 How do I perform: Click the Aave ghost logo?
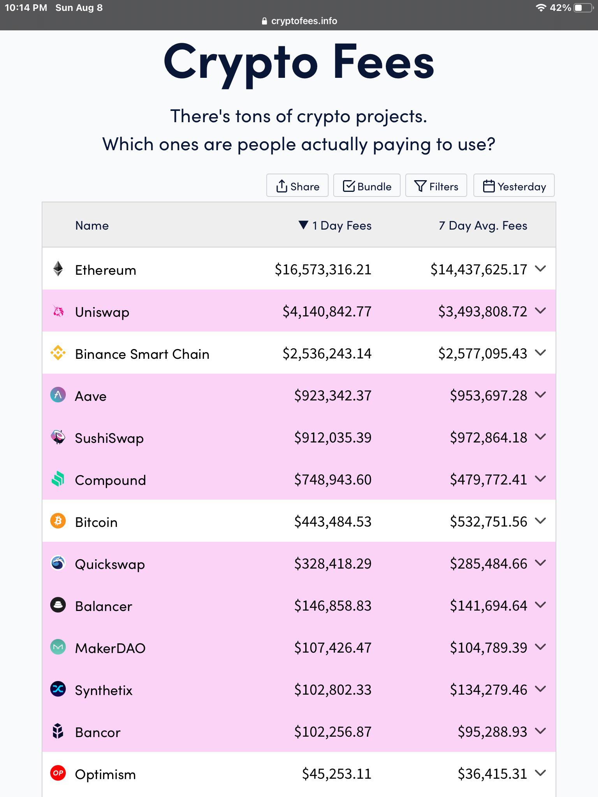pos(58,395)
